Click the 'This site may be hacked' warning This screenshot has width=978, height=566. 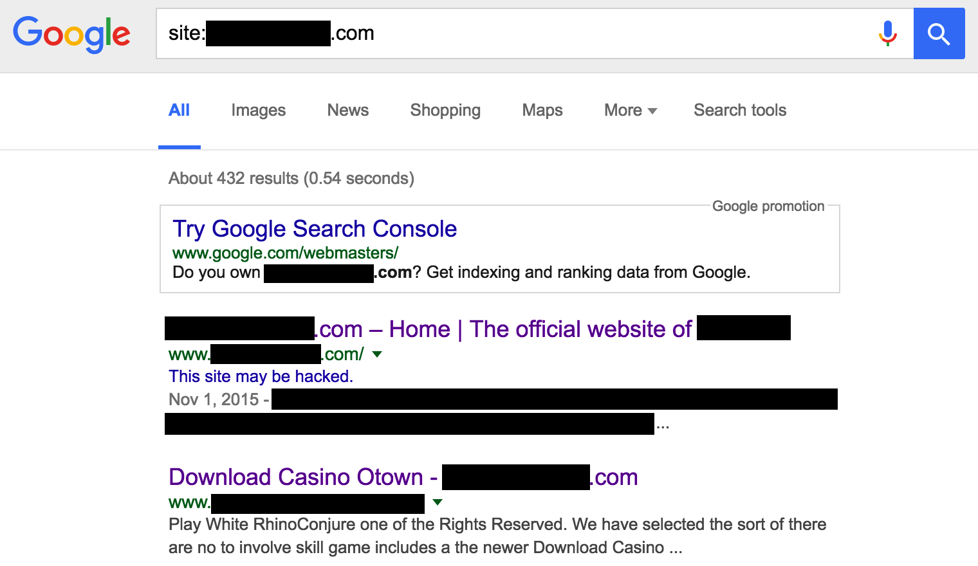261,376
